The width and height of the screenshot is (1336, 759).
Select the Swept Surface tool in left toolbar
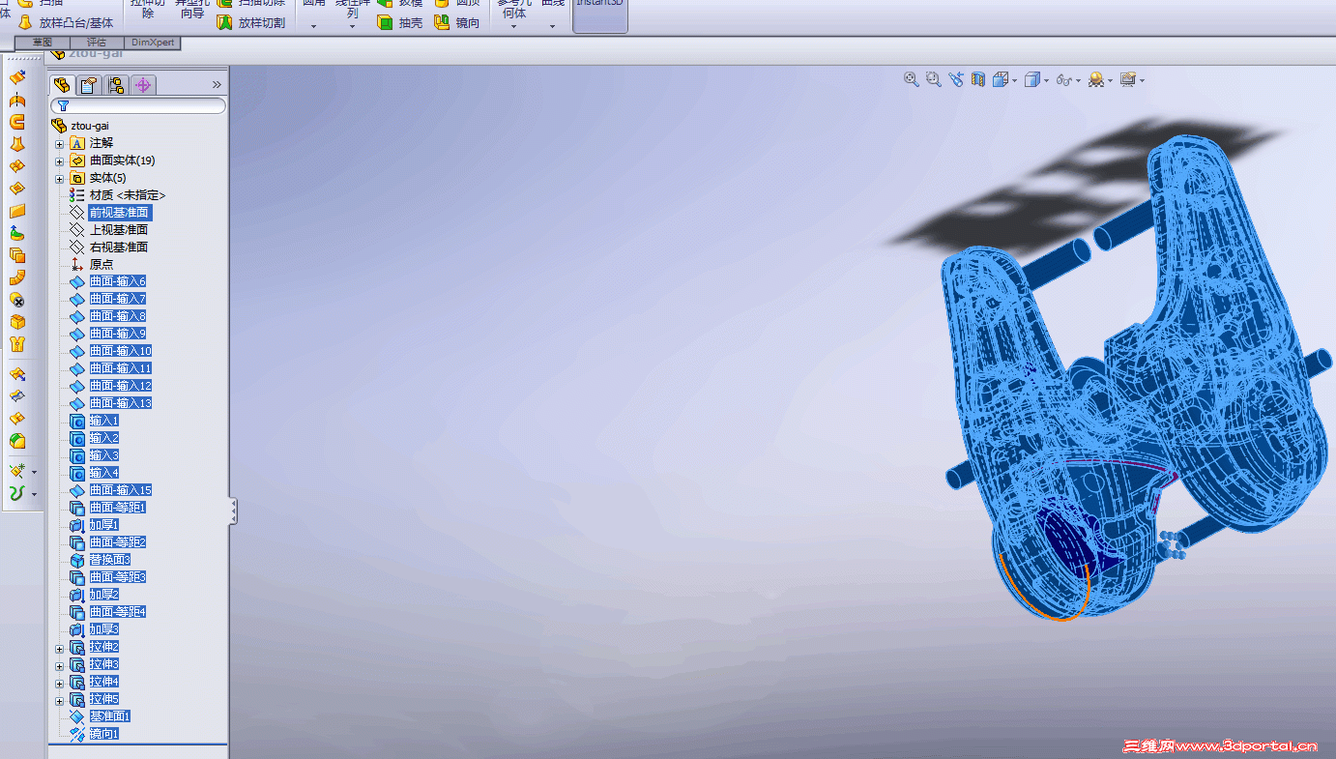click(16, 122)
